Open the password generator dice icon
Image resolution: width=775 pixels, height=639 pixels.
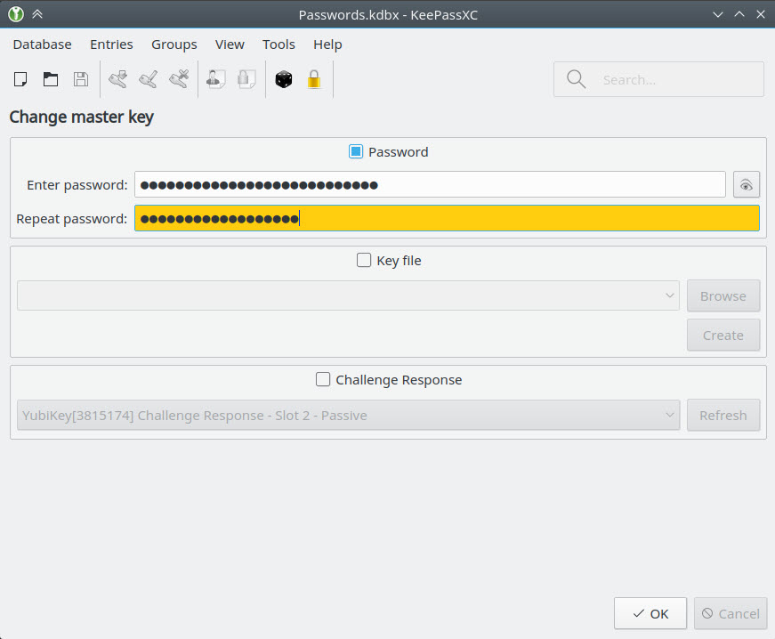point(284,79)
